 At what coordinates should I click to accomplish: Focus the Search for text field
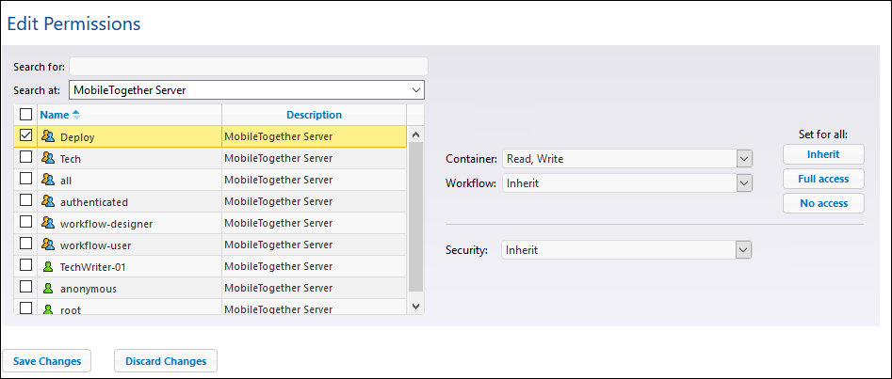tap(248, 67)
